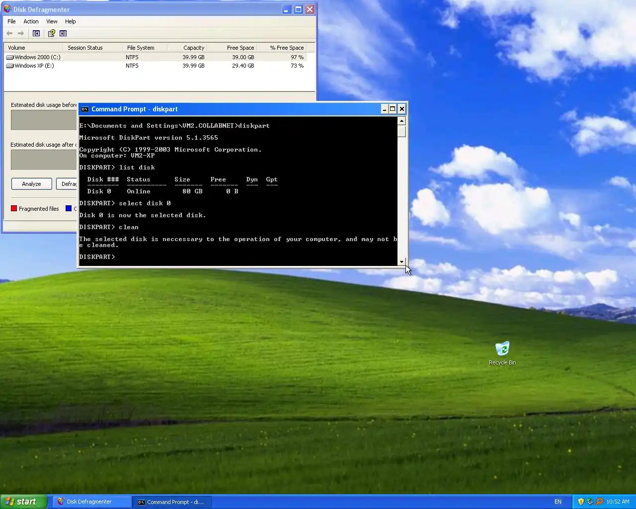This screenshot has width=636, height=509.
Task: Open the help properties toolbar icon
Action: click(x=51, y=33)
